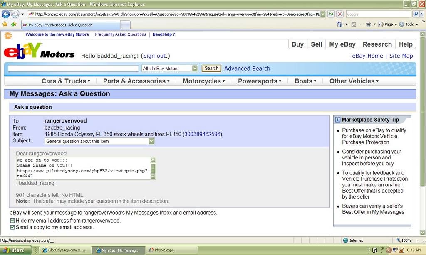Click the message box scroll up arrow

[153, 160]
